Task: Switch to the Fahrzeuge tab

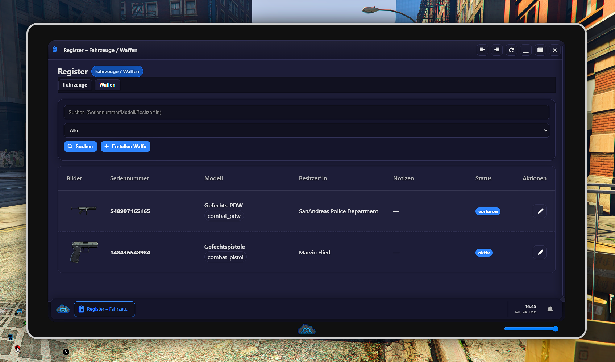Action: (75, 85)
